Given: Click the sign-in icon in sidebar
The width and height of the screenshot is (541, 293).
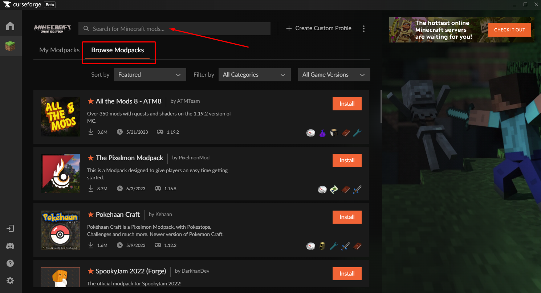Looking at the screenshot, I should 10,229.
